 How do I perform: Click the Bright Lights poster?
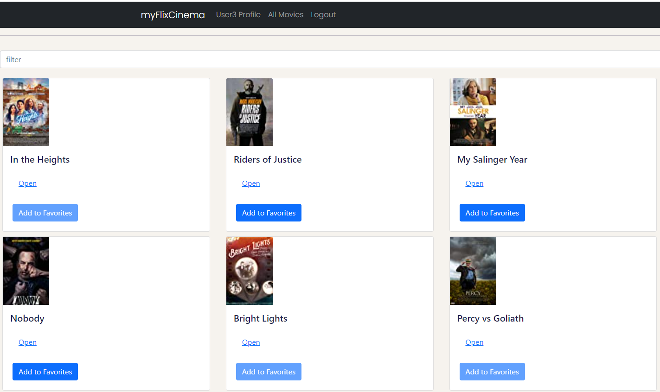249,271
